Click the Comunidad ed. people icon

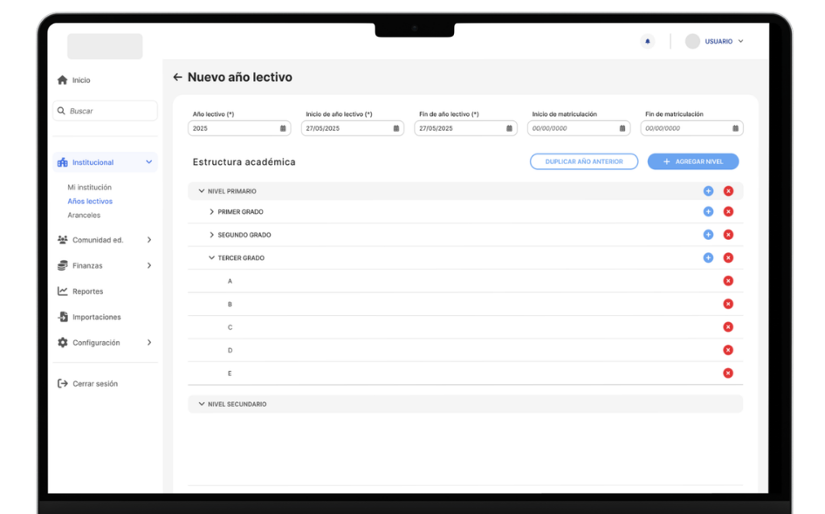tap(63, 240)
